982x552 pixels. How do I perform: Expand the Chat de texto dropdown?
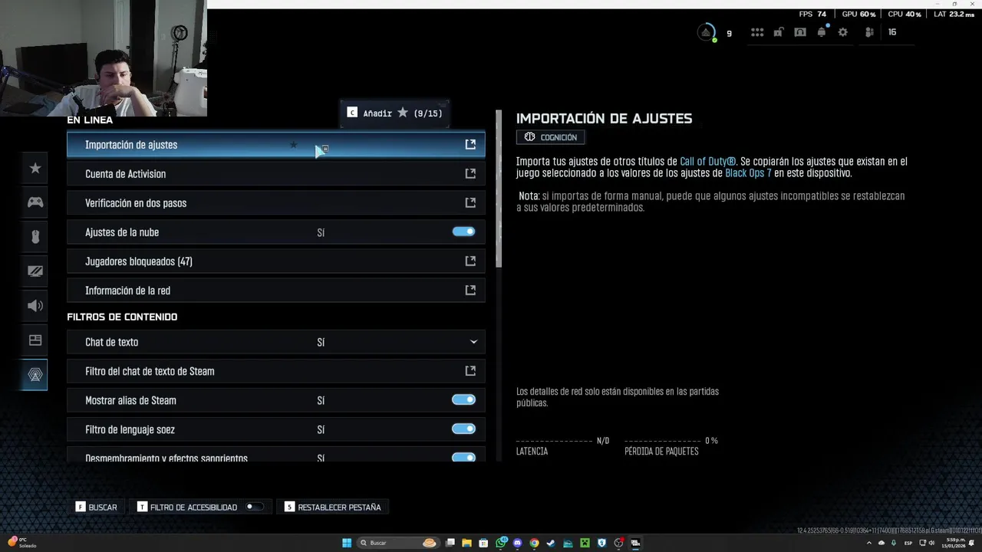pyautogui.click(x=473, y=342)
